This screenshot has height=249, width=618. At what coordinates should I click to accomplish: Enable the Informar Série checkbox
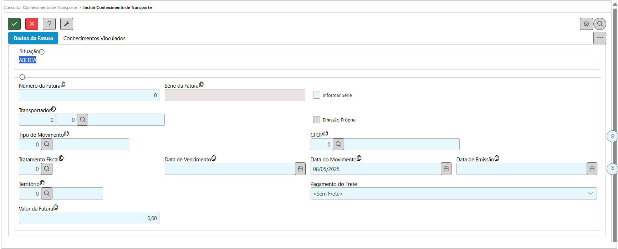pyautogui.click(x=317, y=95)
